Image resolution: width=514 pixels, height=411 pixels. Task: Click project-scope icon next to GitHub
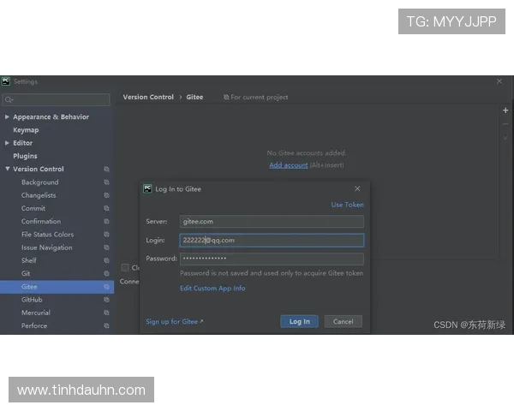click(106, 300)
